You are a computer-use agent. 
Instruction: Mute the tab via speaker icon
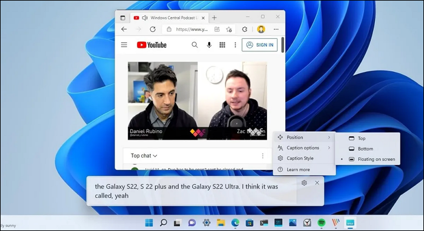point(145,18)
